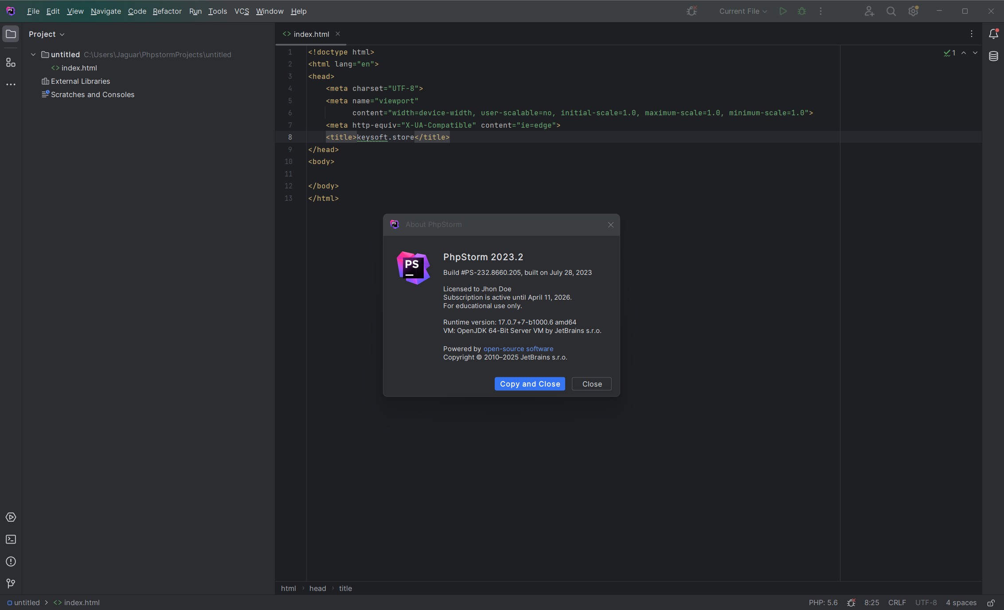Select External Libraries in project tree
Image resolution: width=1004 pixels, height=610 pixels.
click(80, 81)
